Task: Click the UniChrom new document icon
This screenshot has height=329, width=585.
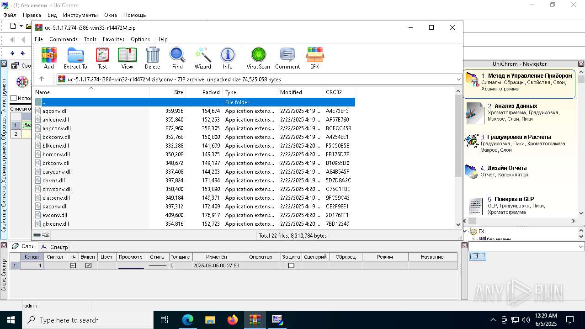Action: click(13, 26)
